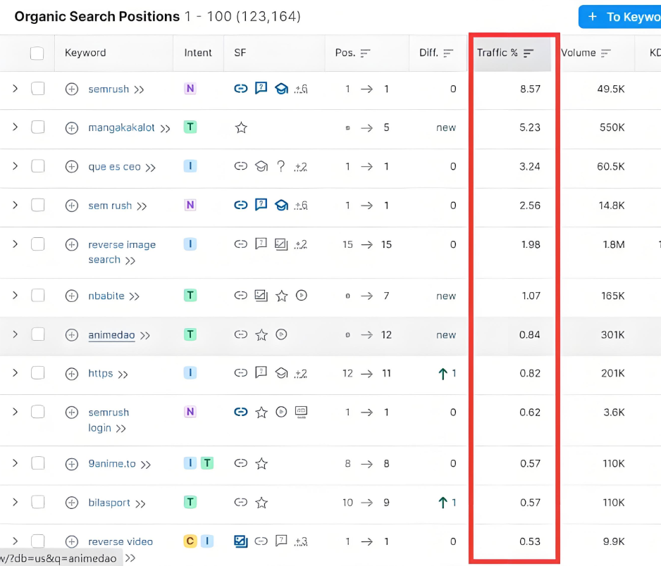Click the Intent column header
This screenshot has width=661, height=566.
tap(198, 53)
